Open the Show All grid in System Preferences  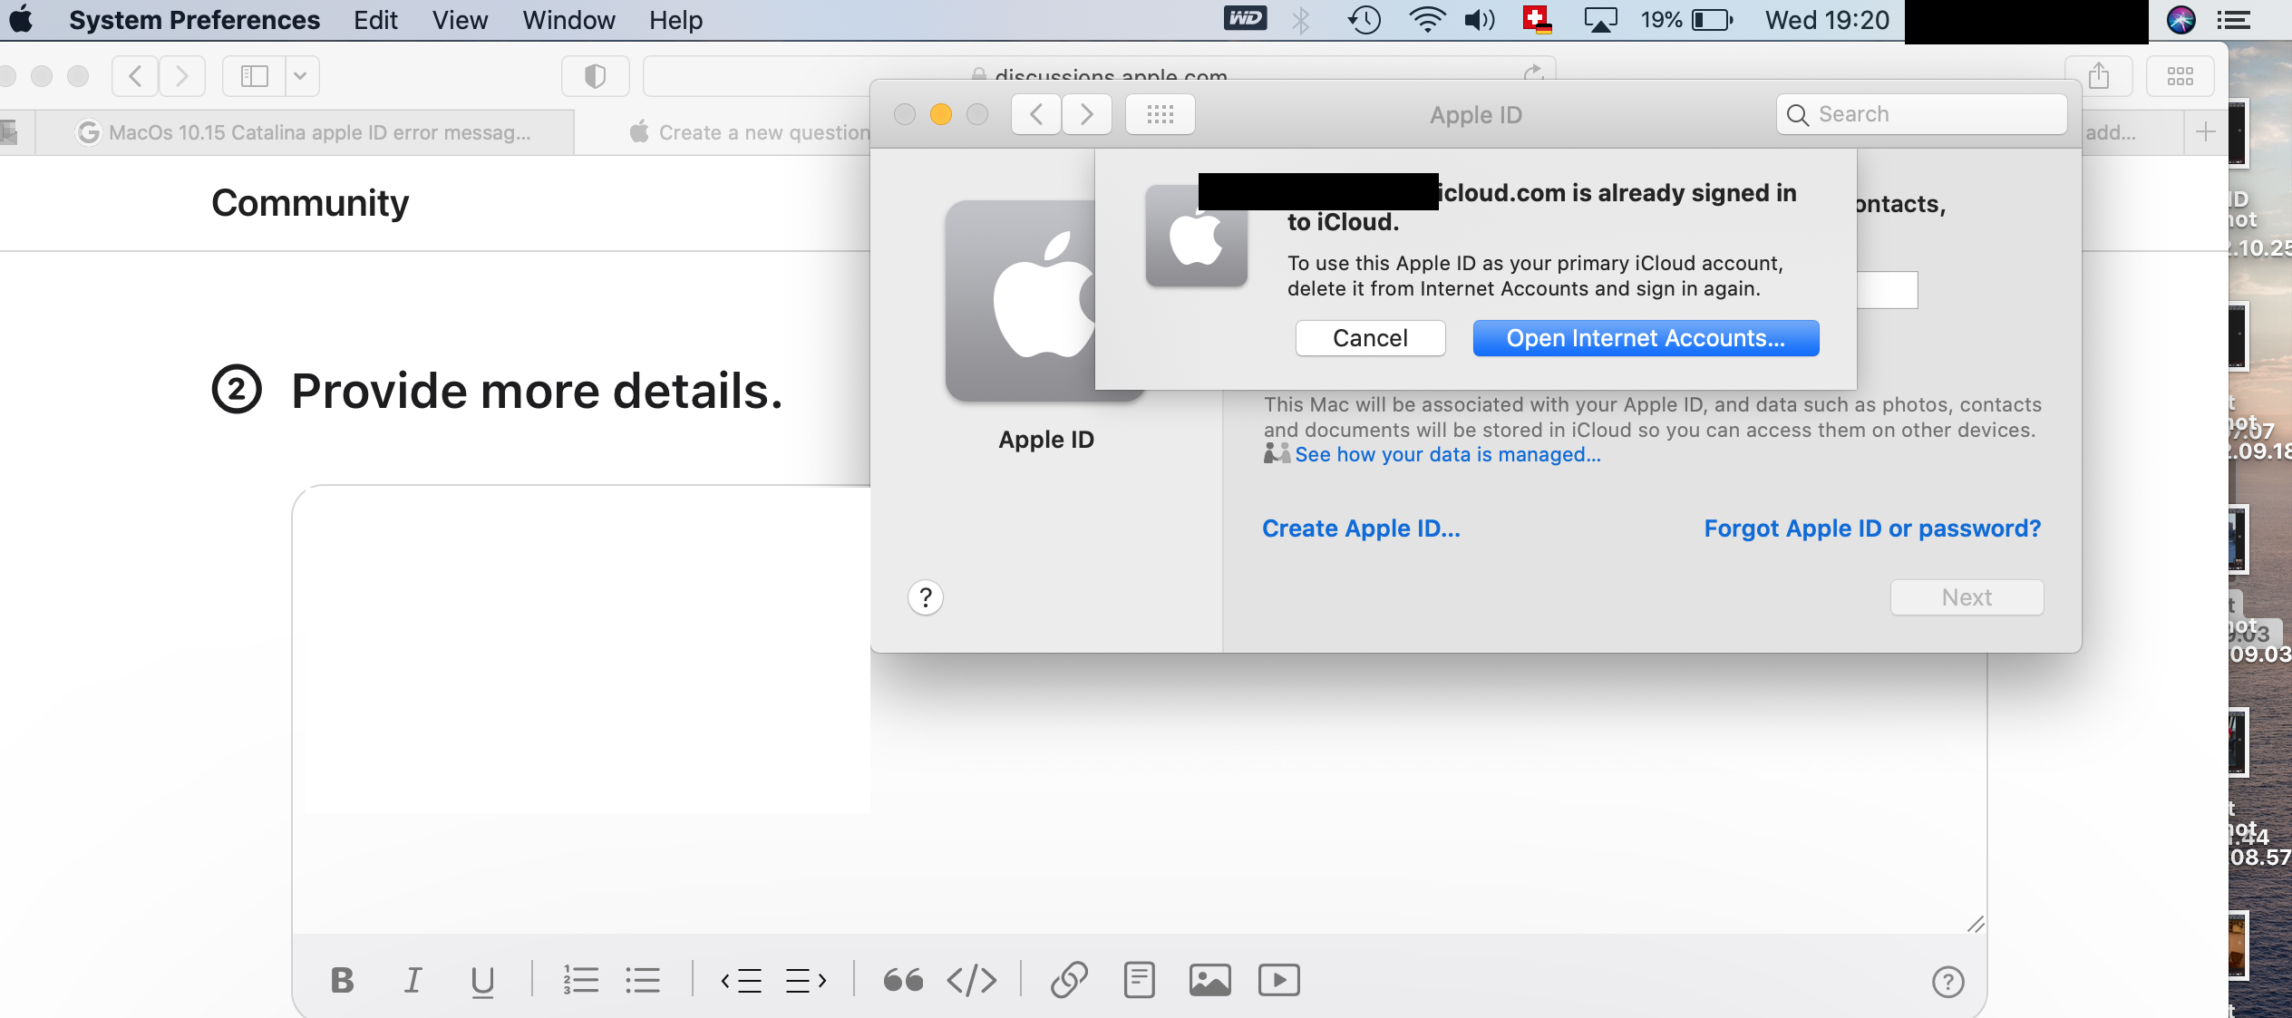(x=1160, y=114)
